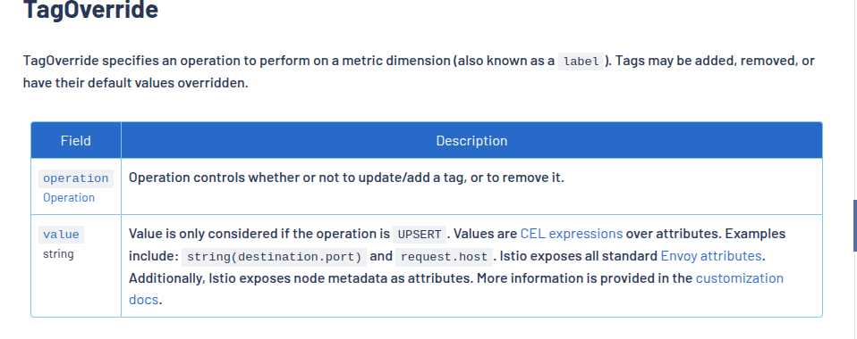This screenshot has width=857, height=339.
Task: Click the operation row description text
Action: pos(346,178)
